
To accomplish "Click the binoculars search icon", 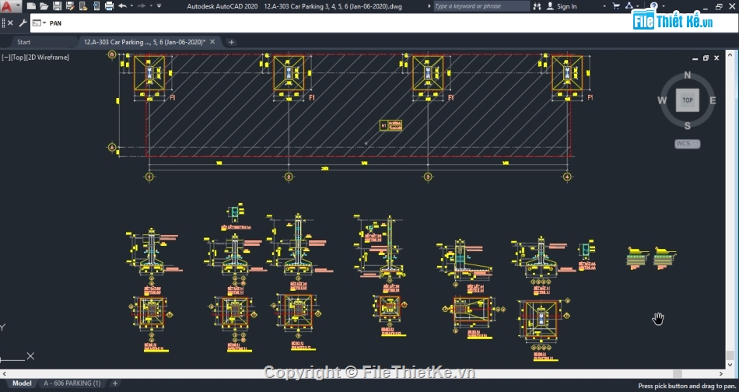I will pyautogui.click(x=538, y=6).
